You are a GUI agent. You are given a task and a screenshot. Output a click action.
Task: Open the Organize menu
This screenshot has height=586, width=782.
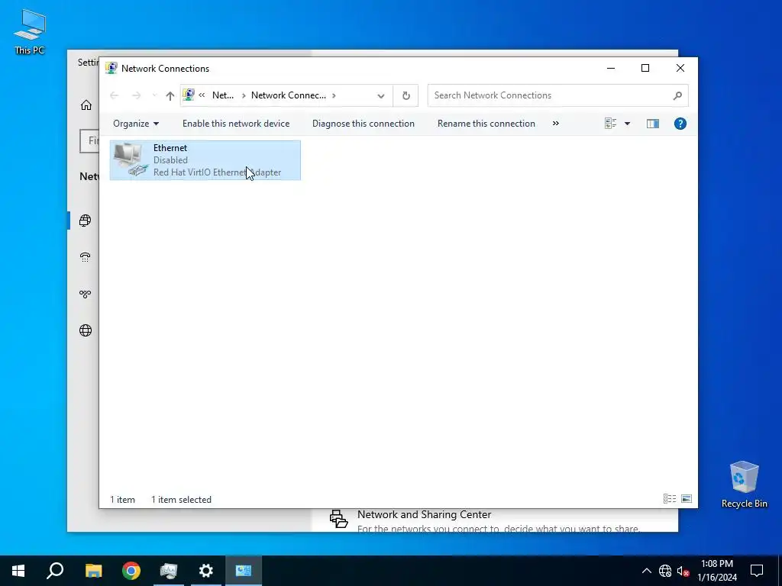pos(136,124)
